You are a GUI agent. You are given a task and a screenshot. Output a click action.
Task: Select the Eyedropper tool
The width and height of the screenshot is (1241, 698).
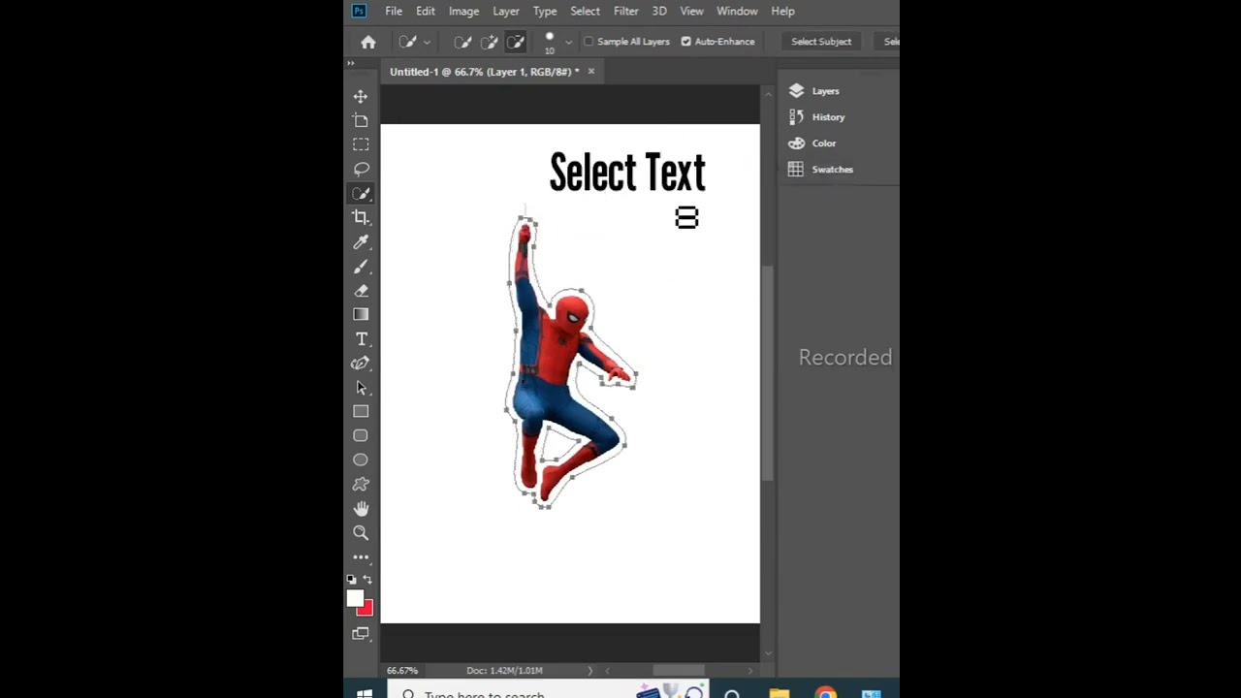click(x=361, y=241)
